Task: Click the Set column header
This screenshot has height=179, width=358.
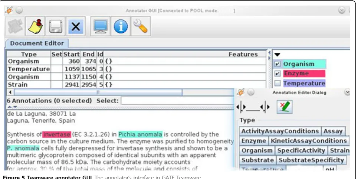Action: [x=57, y=54]
